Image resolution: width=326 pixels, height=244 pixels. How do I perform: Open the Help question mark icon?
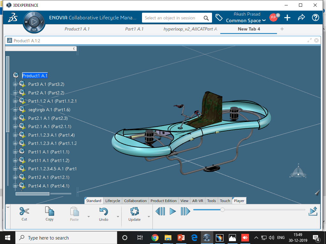point(315,18)
